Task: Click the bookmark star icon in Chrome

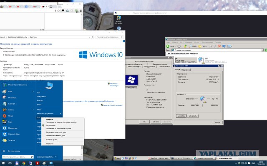Action: 58,11
